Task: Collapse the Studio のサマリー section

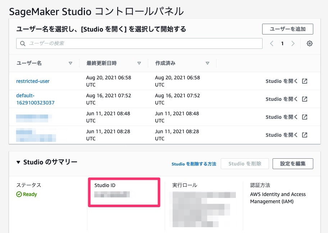Action: coord(18,162)
